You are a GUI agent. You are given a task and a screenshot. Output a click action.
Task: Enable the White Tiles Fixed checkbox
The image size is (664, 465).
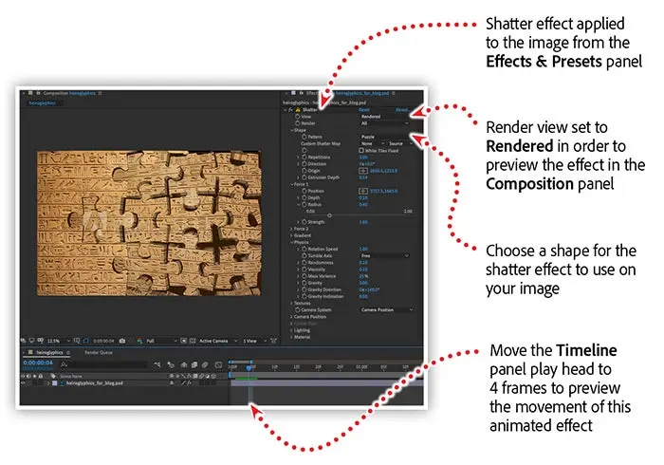coord(361,150)
